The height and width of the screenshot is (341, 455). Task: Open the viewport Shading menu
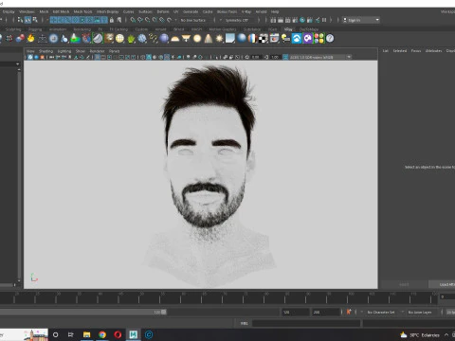click(46, 51)
